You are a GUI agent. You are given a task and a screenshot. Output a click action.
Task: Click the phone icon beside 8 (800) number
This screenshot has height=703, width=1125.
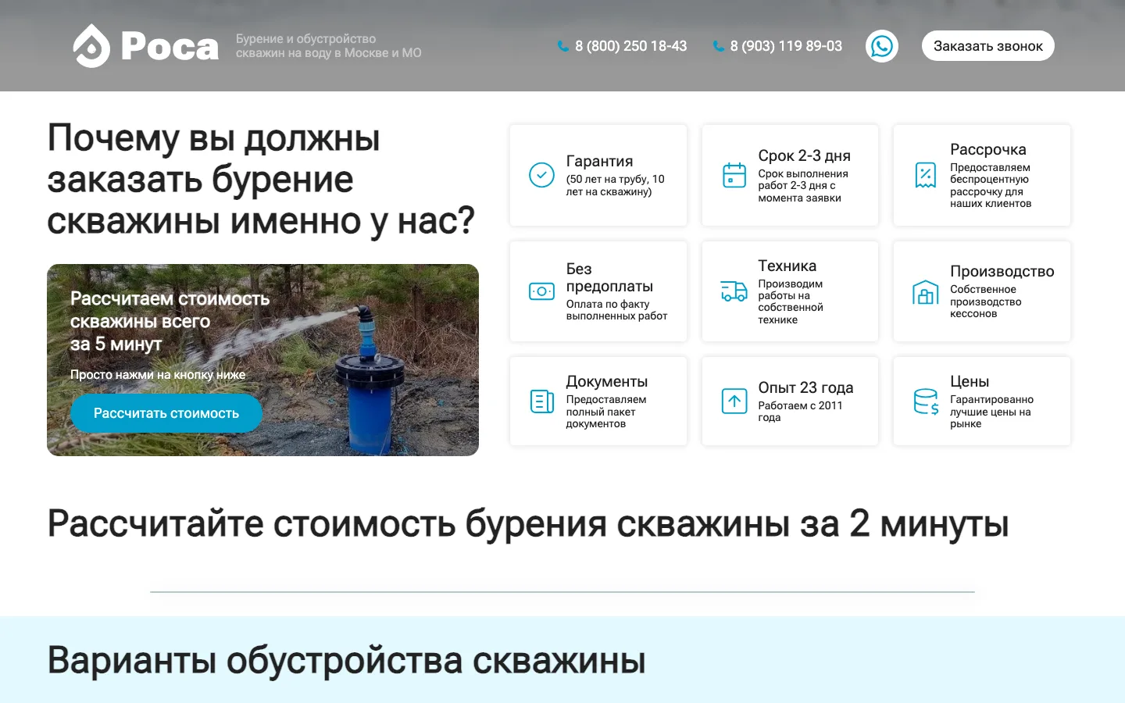tap(562, 46)
